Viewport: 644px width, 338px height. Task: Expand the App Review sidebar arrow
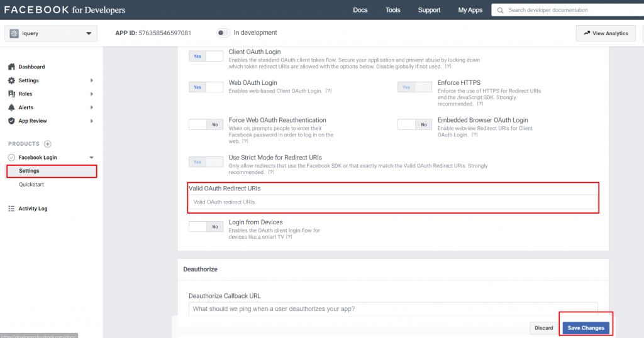92,121
